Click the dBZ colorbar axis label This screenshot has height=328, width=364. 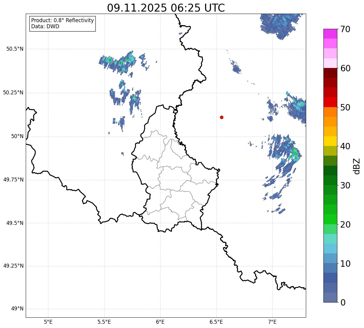[357, 166]
